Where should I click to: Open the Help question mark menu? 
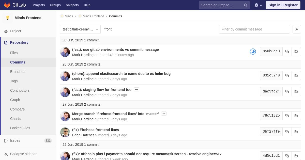pyautogui.click(x=258, y=5)
